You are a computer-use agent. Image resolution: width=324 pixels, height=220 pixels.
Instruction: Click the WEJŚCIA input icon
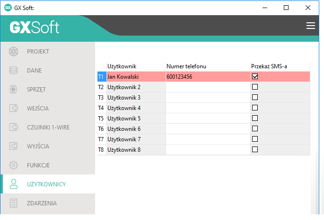pyautogui.click(x=14, y=108)
